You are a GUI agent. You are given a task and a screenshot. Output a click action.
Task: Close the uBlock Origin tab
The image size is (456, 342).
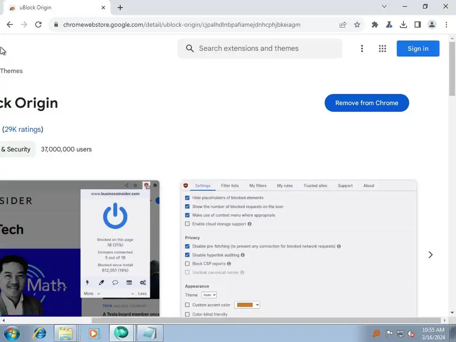click(103, 8)
